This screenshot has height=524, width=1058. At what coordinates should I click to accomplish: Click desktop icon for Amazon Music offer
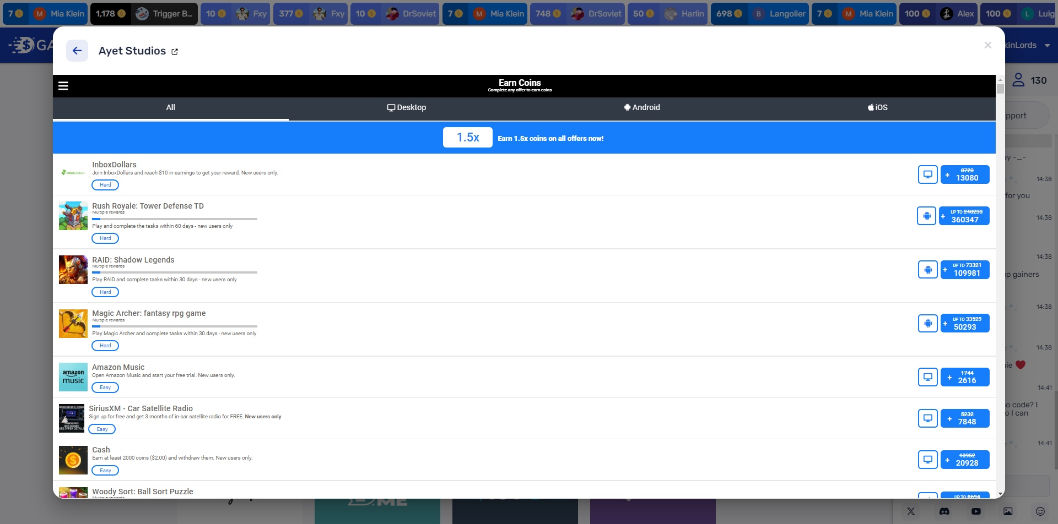[928, 377]
